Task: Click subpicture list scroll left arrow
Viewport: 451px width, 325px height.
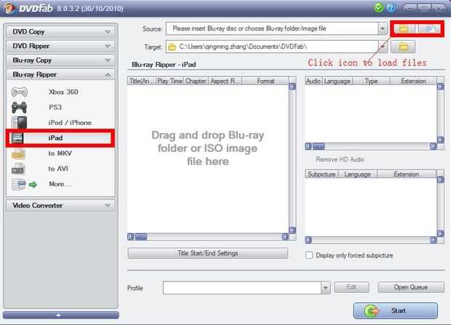Action: click(308, 240)
